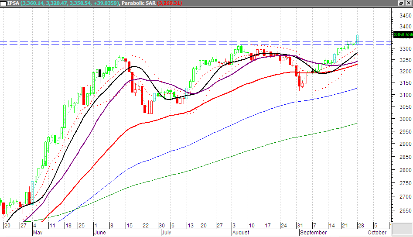Click the 3100 price axis label
Viewport: 413px width, 237px height.
tap(405, 95)
